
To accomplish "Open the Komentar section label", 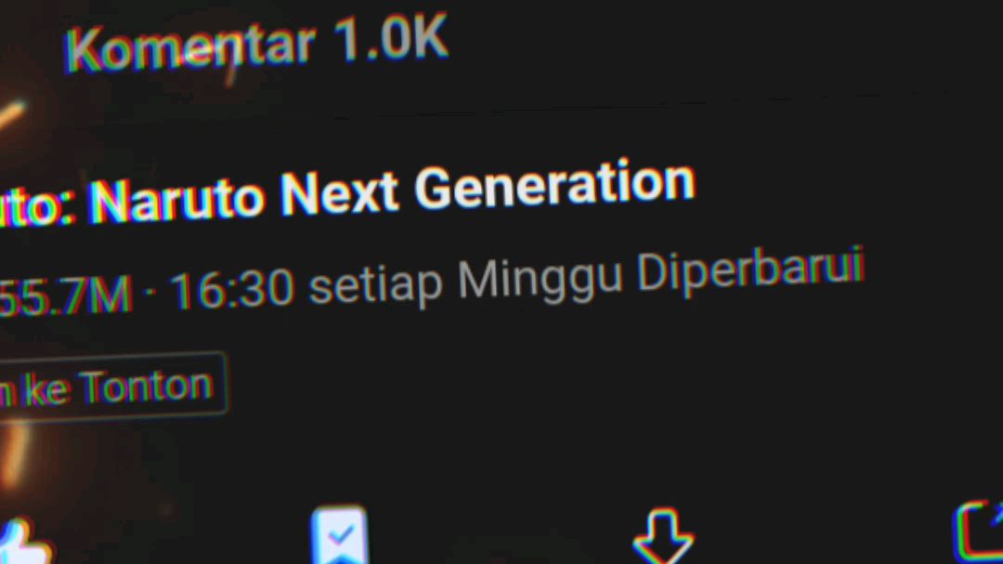I will coord(190,46).
